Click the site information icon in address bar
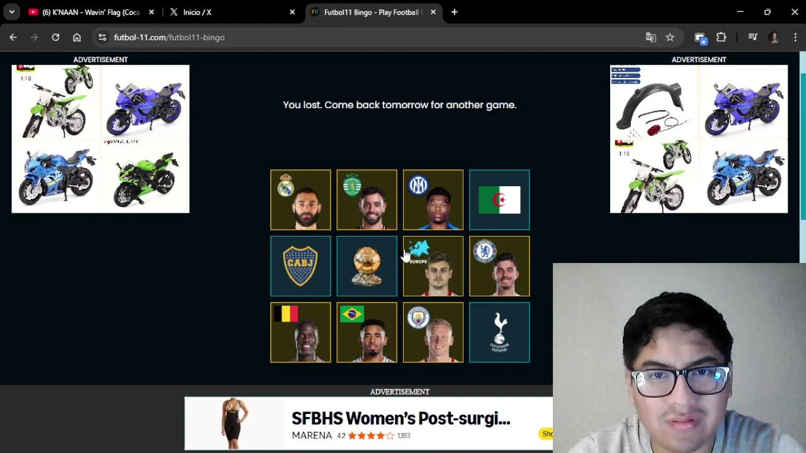Image resolution: width=806 pixels, height=453 pixels. (102, 37)
